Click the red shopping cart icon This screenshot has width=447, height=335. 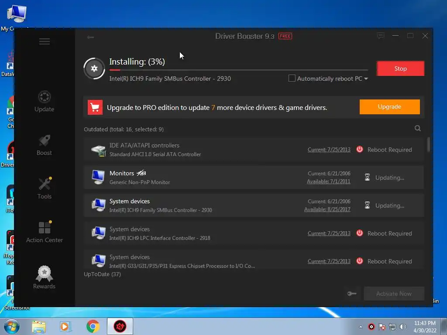[x=95, y=107]
